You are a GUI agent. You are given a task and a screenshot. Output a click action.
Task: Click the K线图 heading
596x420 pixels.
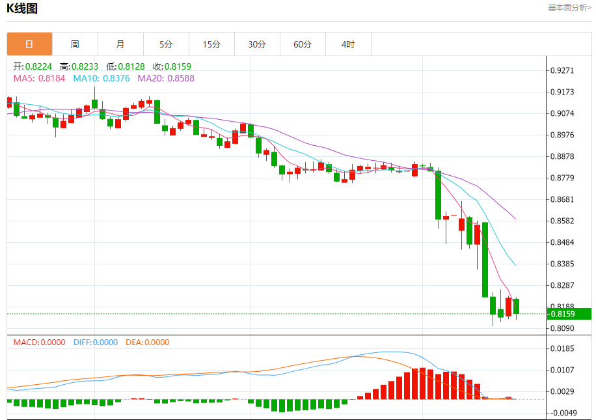click(x=22, y=8)
